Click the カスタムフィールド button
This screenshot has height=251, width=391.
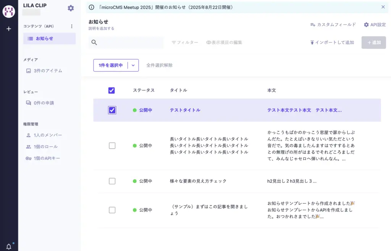pyautogui.click(x=333, y=25)
